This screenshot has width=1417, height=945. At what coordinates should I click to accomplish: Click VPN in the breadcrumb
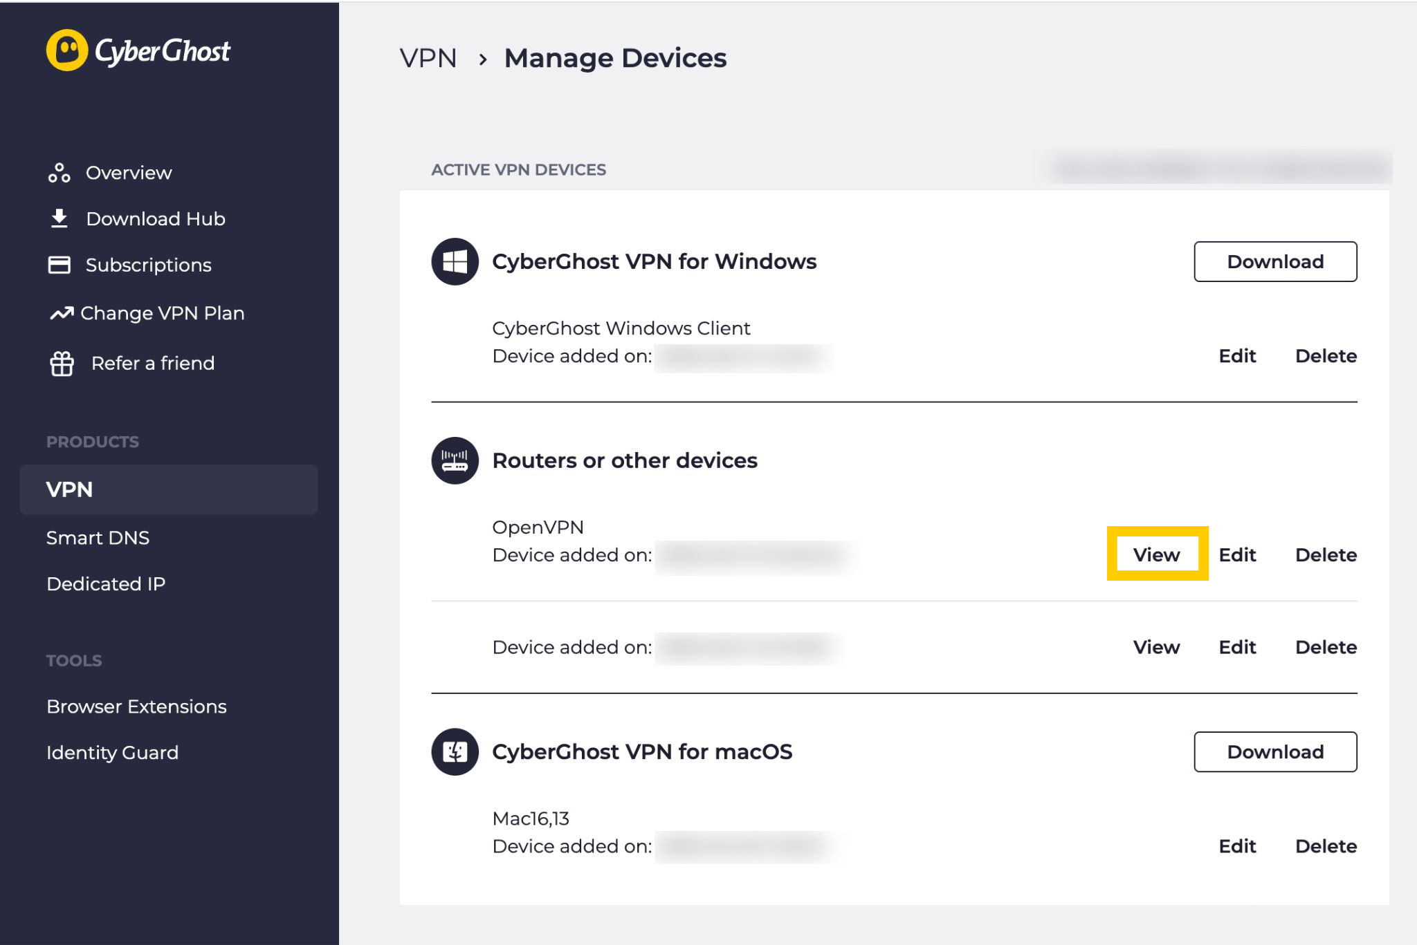click(428, 58)
